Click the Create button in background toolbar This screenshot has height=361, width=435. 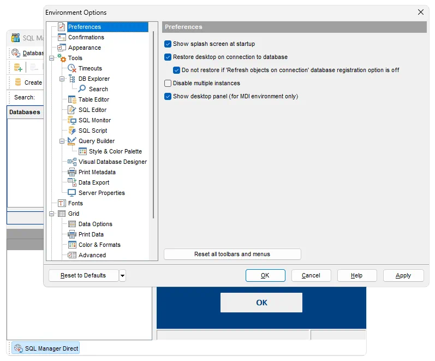coord(29,82)
